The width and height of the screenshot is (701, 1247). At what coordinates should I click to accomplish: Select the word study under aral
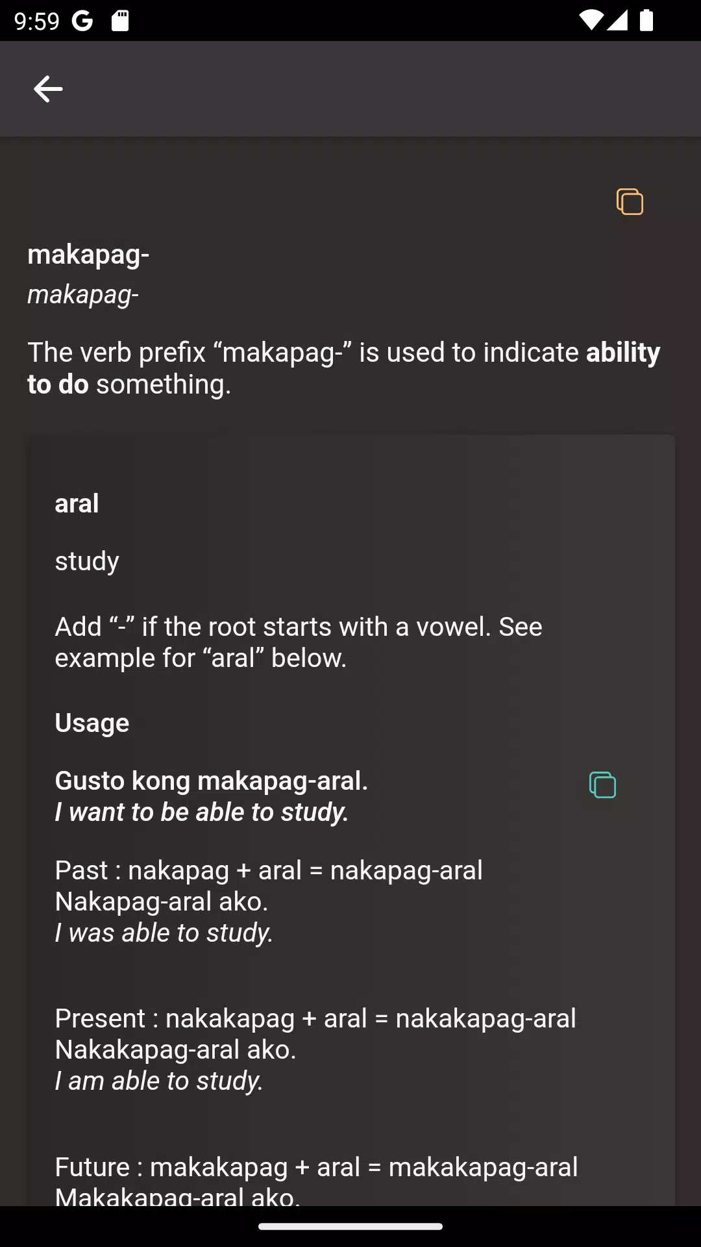(86, 560)
